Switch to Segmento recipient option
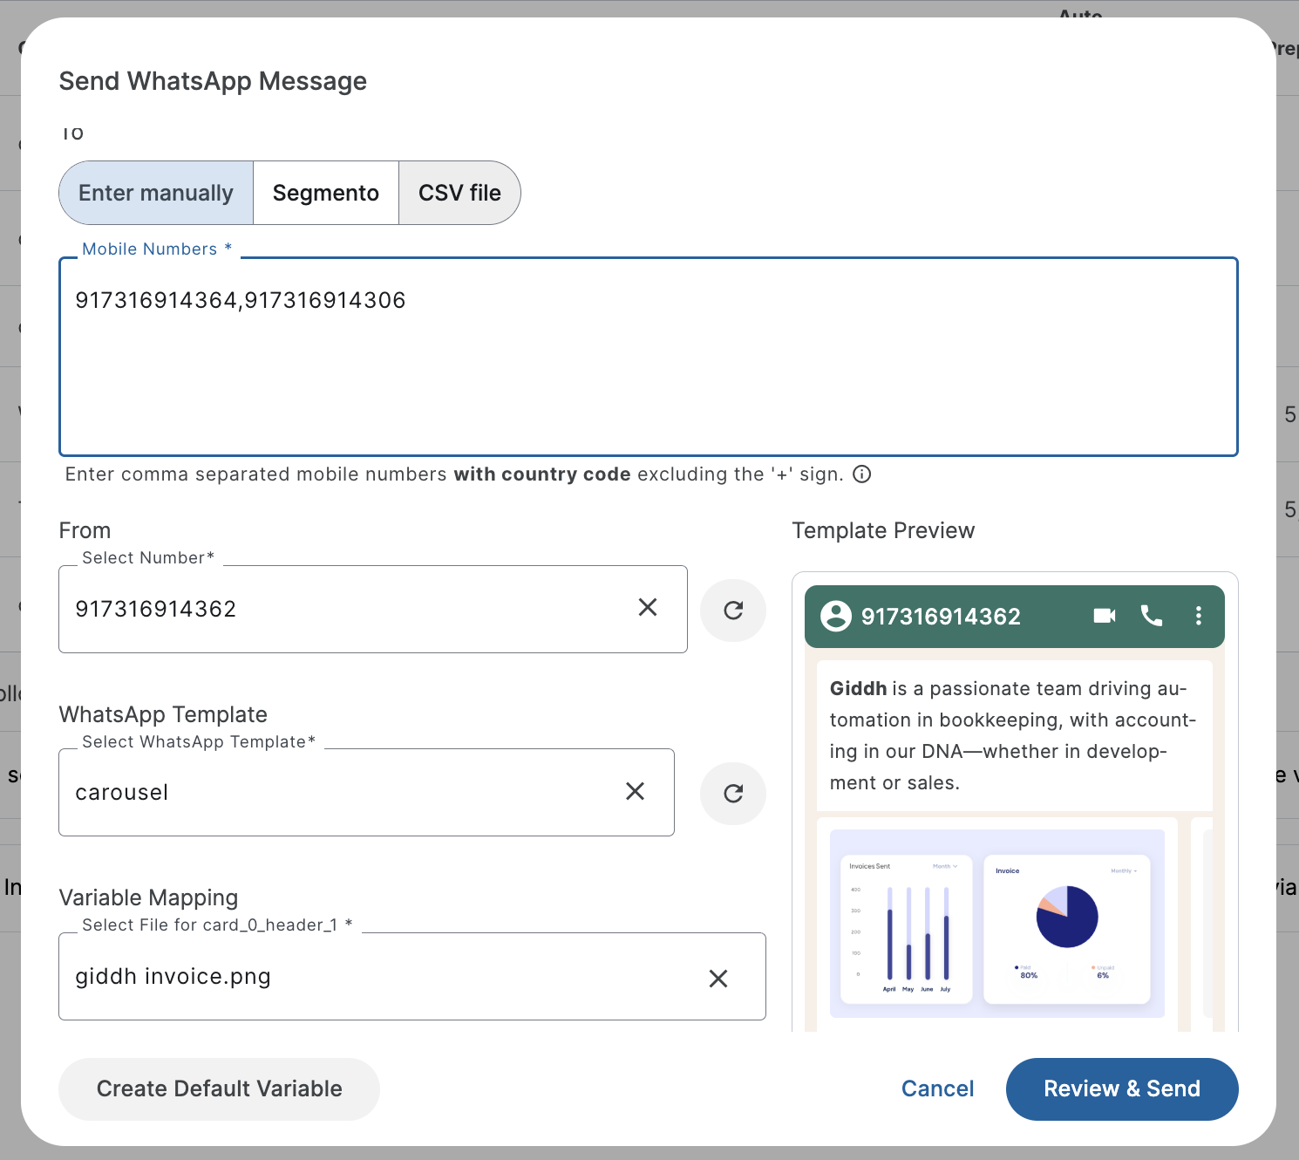The image size is (1299, 1160). point(326,193)
